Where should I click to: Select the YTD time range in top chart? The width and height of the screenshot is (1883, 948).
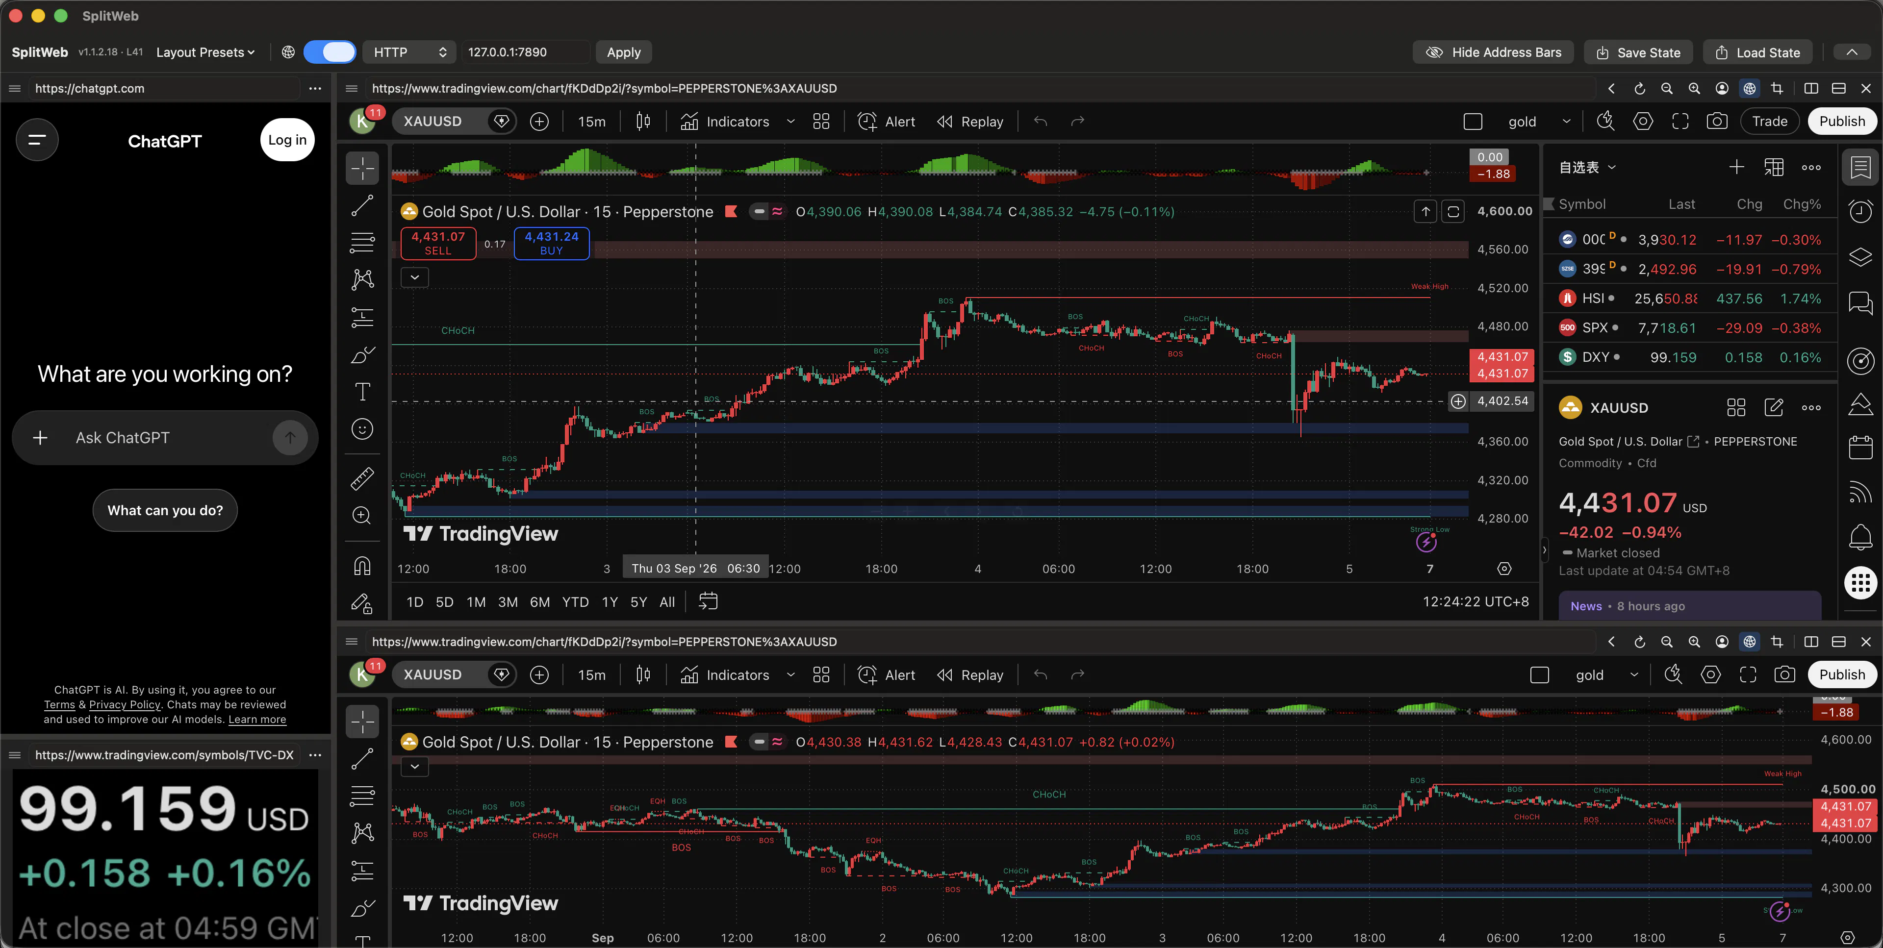575,602
